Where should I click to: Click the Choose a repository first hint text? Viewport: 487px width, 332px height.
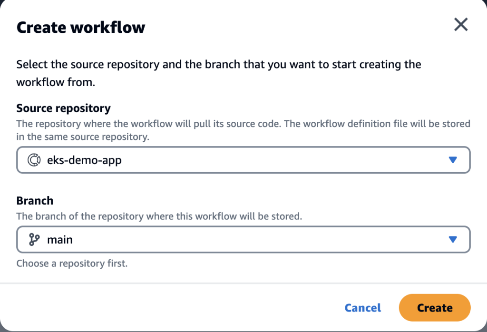click(x=72, y=263)
